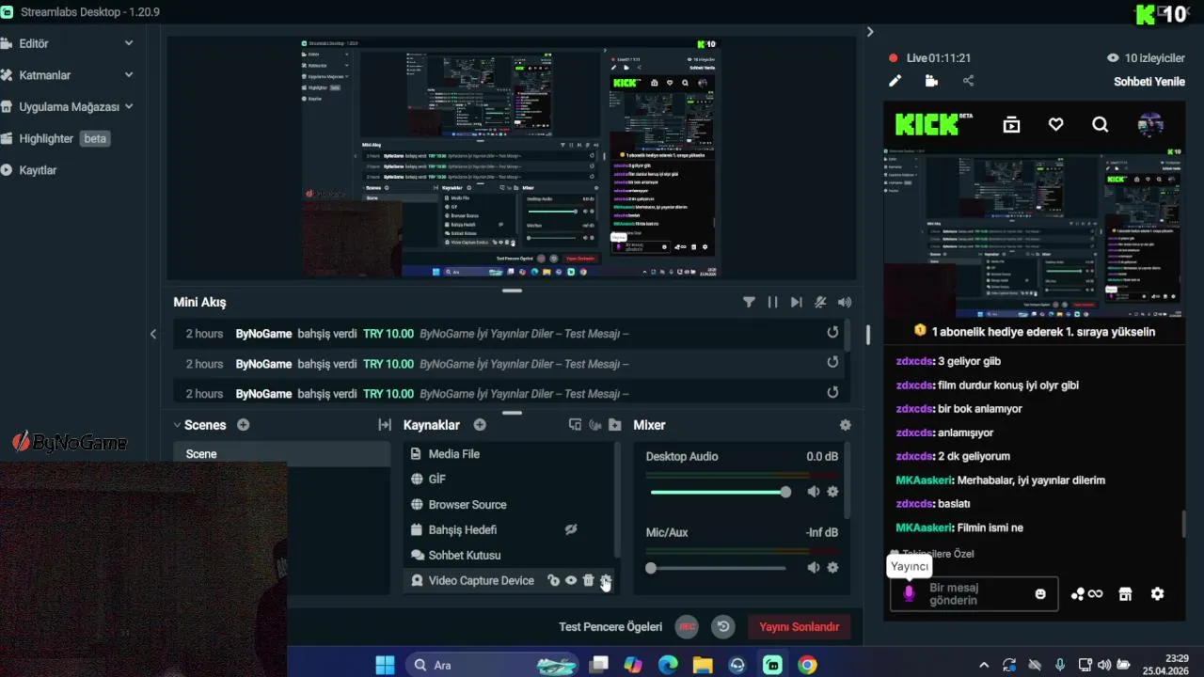
Task: Select the Bahşiş Hedefi source
Action: (x=510, y=530)
